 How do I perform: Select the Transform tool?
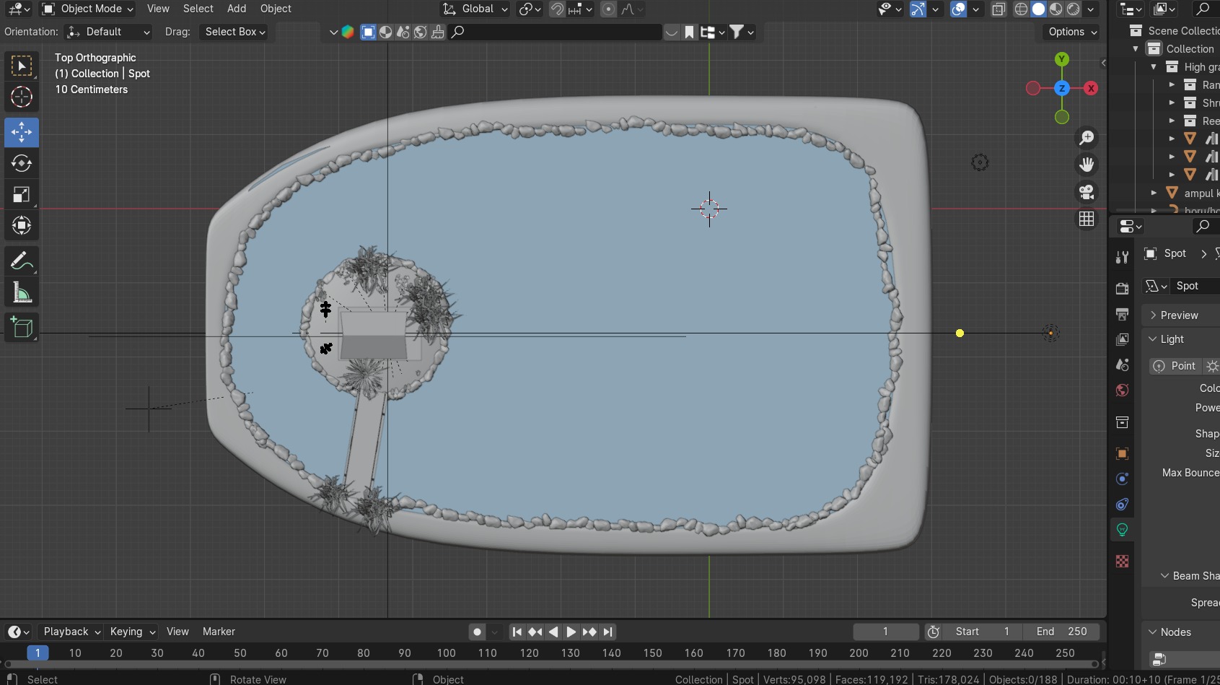click(22, 225)
